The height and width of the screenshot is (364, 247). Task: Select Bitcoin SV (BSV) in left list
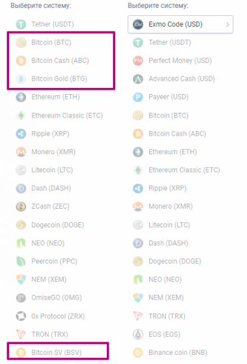click(x=58, y=352)
